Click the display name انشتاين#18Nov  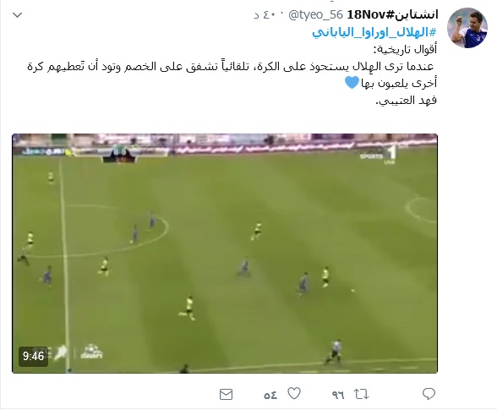[x=392, y=14]
